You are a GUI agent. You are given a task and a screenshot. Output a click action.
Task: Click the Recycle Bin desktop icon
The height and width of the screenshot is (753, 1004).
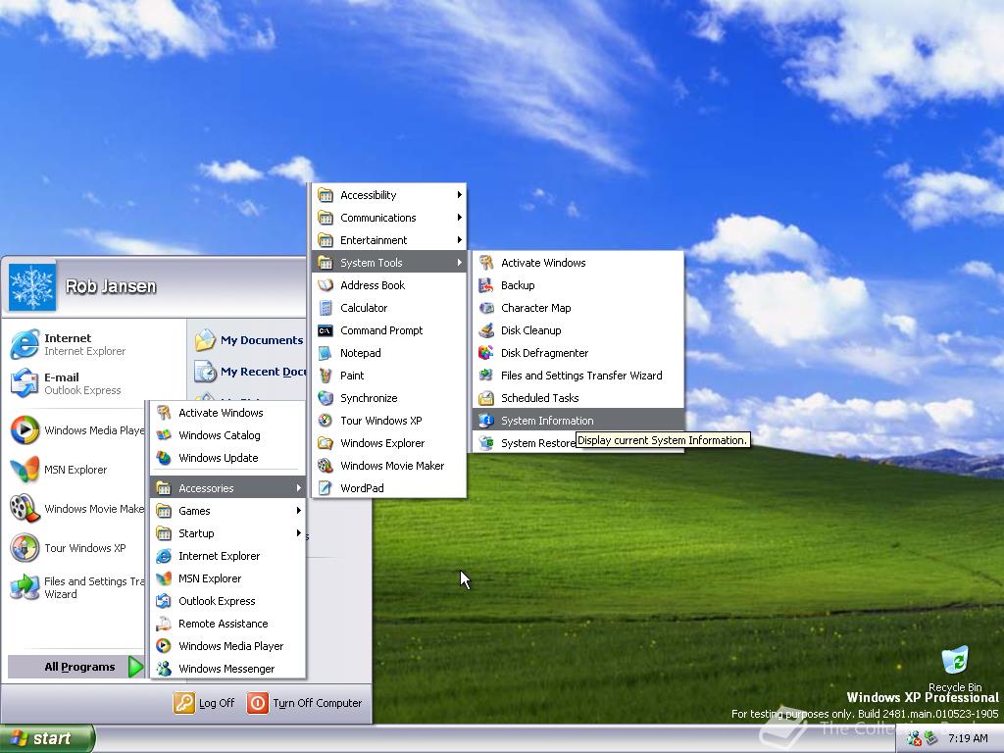click(955, 661)
